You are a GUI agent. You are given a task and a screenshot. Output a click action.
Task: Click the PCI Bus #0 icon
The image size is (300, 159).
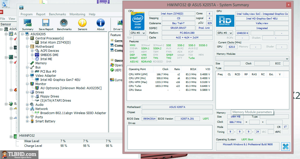point(37,71)
